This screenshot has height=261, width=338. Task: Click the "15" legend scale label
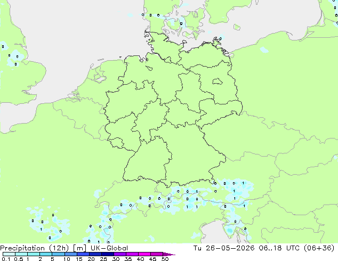pyautogui.click(x=79, y=259)
